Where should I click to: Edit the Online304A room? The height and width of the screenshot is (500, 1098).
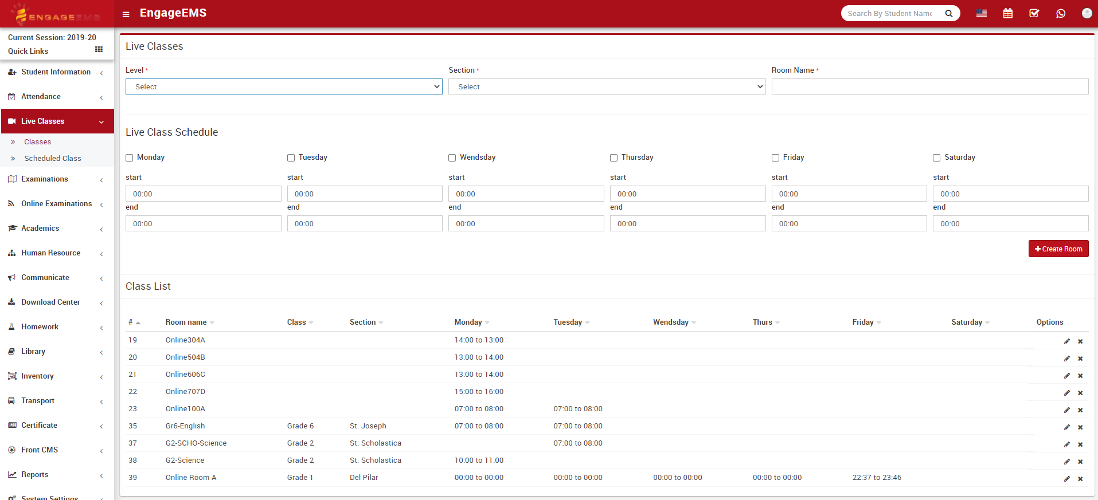pos(1067,341)
